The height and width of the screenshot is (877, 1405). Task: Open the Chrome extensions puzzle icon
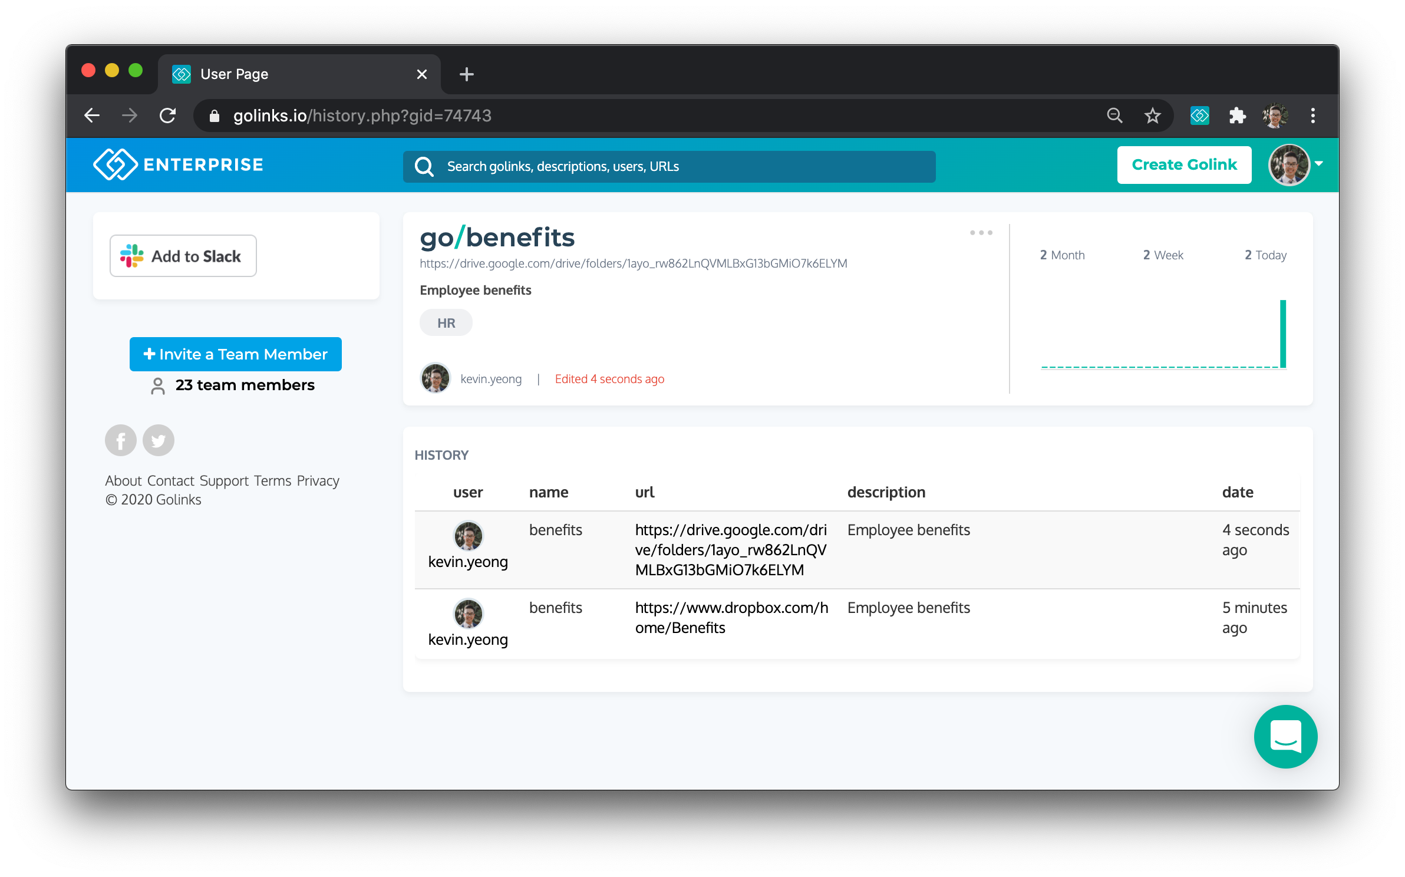1237,116
